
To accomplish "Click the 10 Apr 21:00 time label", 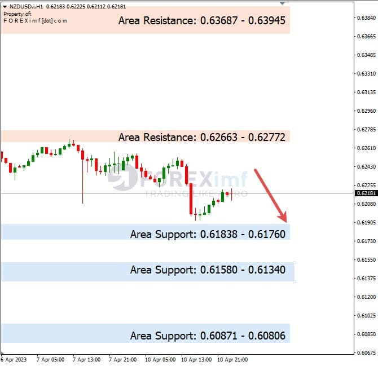I will [232, 359].
